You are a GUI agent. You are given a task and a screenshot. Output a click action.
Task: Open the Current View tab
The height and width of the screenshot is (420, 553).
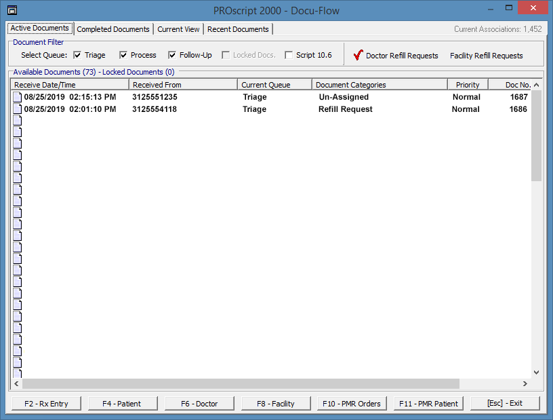point(178,29)
